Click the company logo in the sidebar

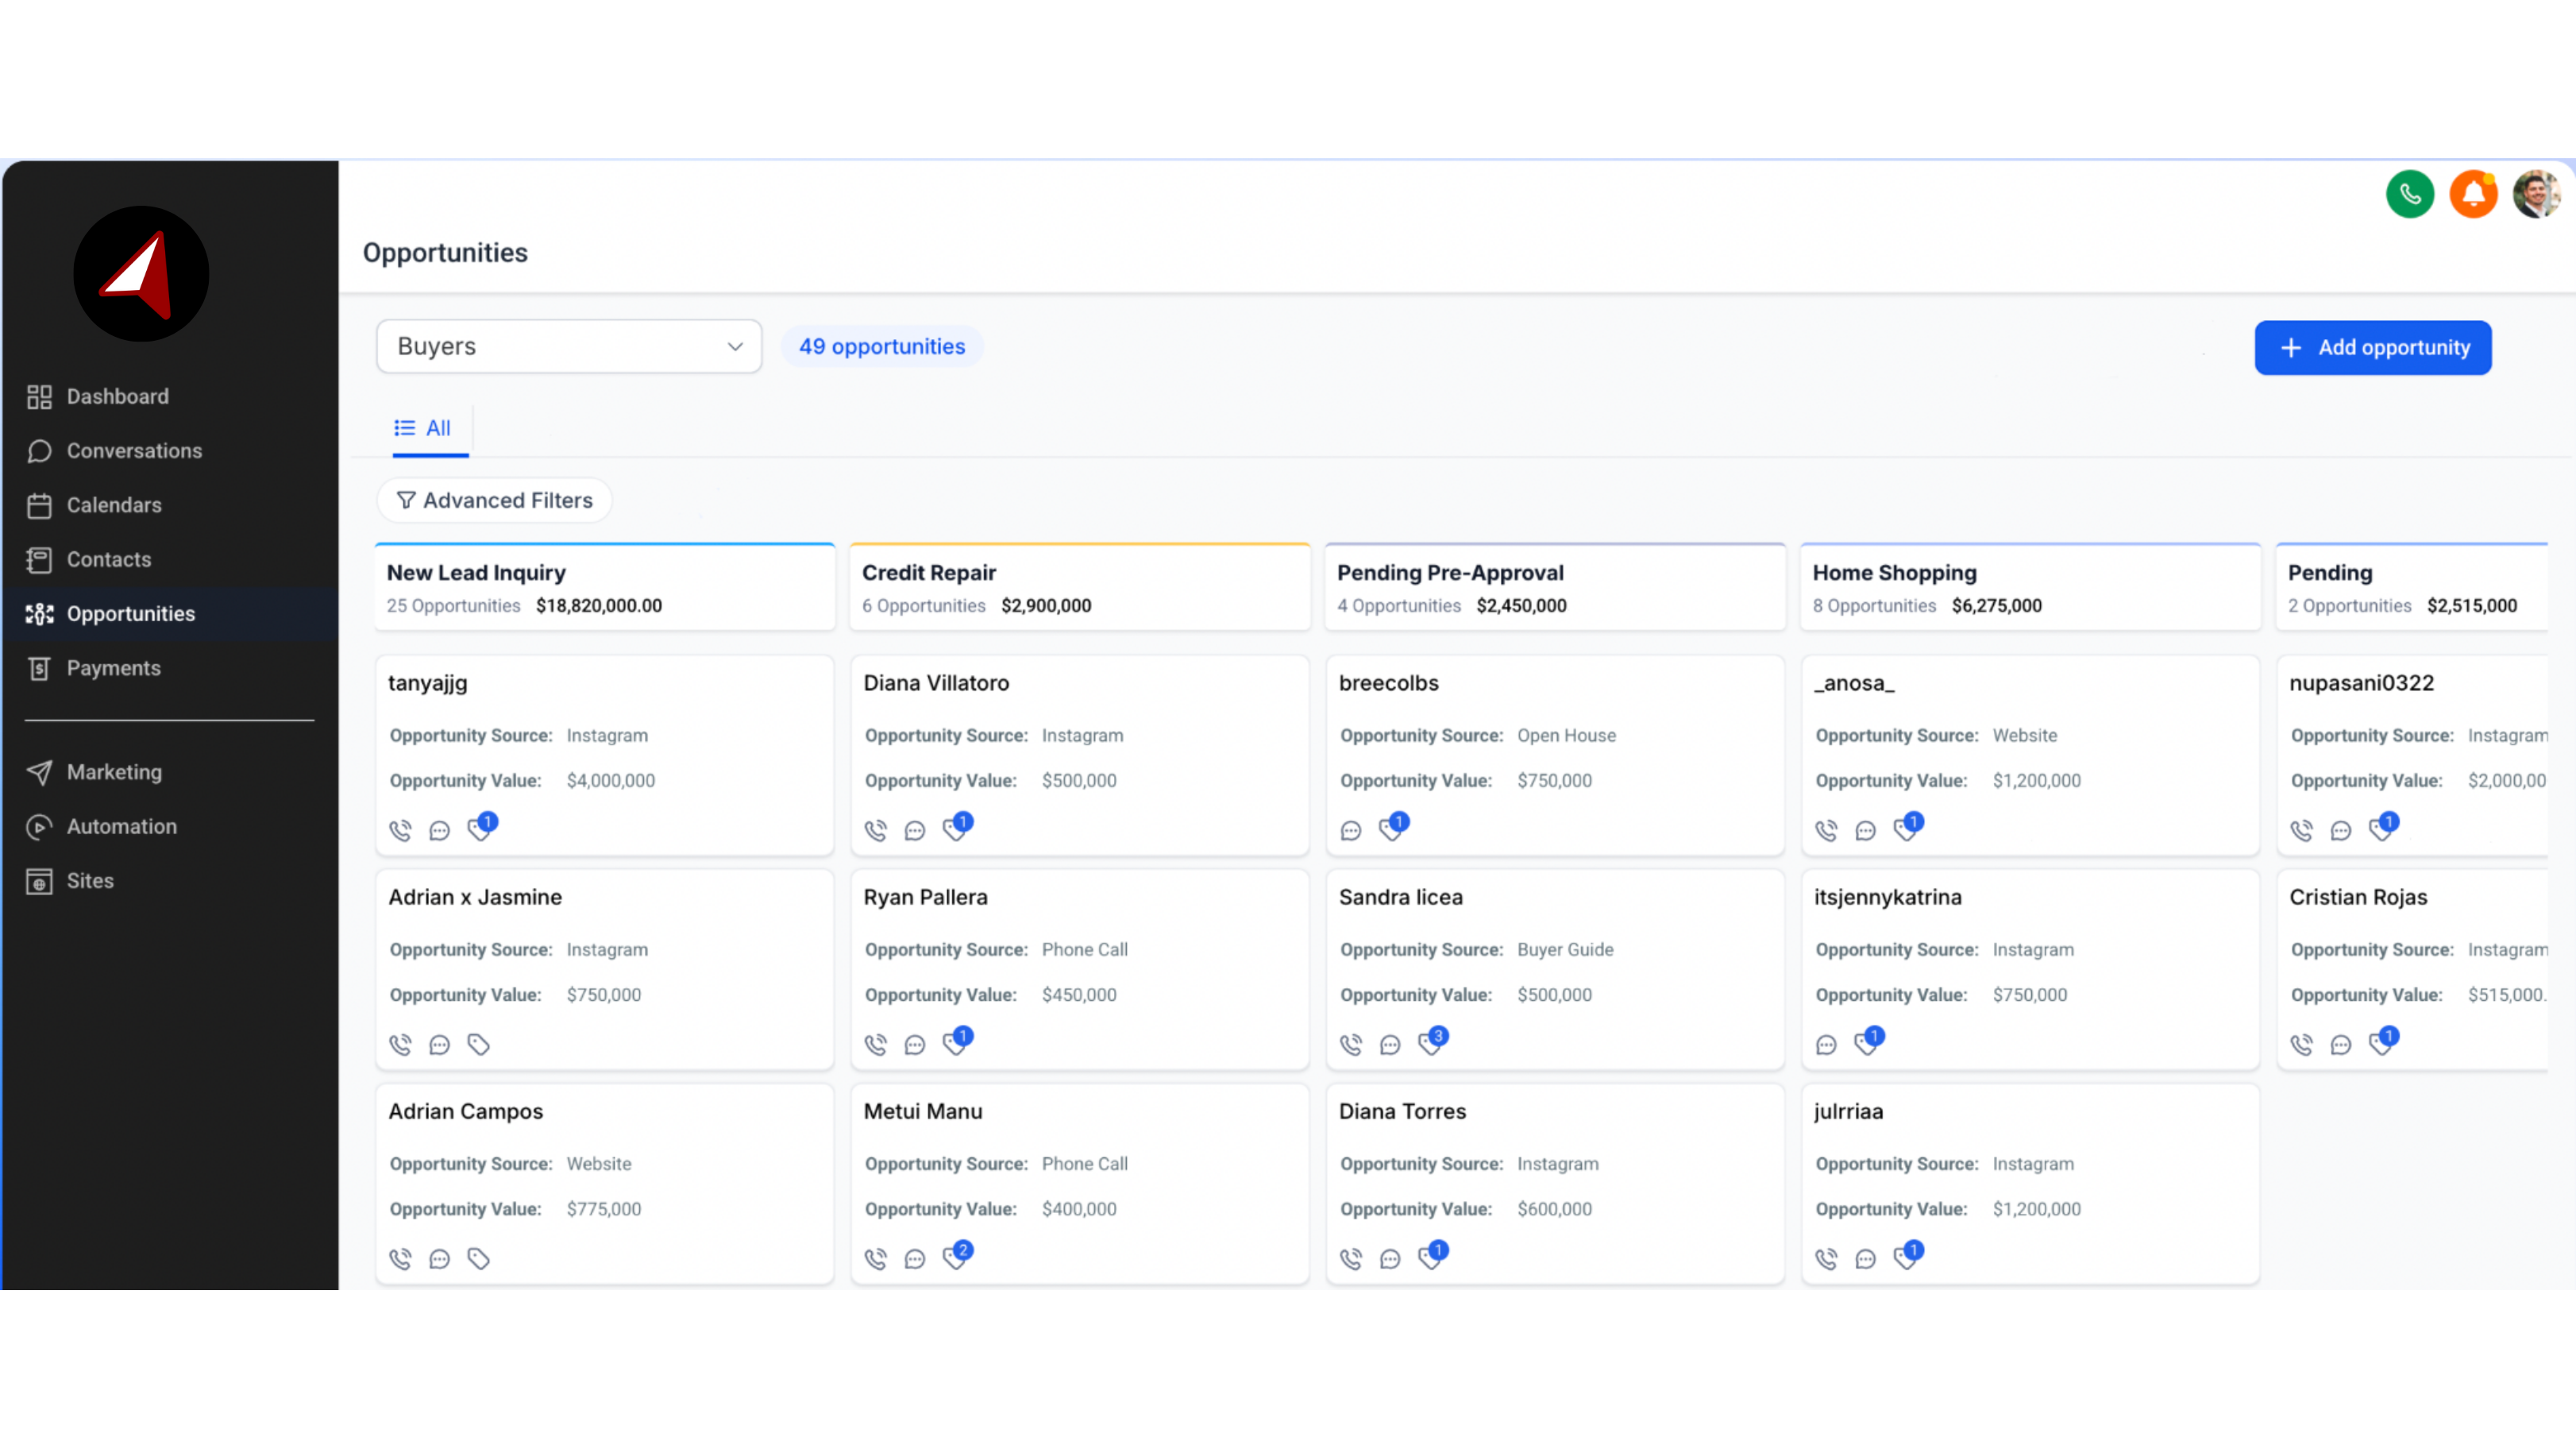141,274
